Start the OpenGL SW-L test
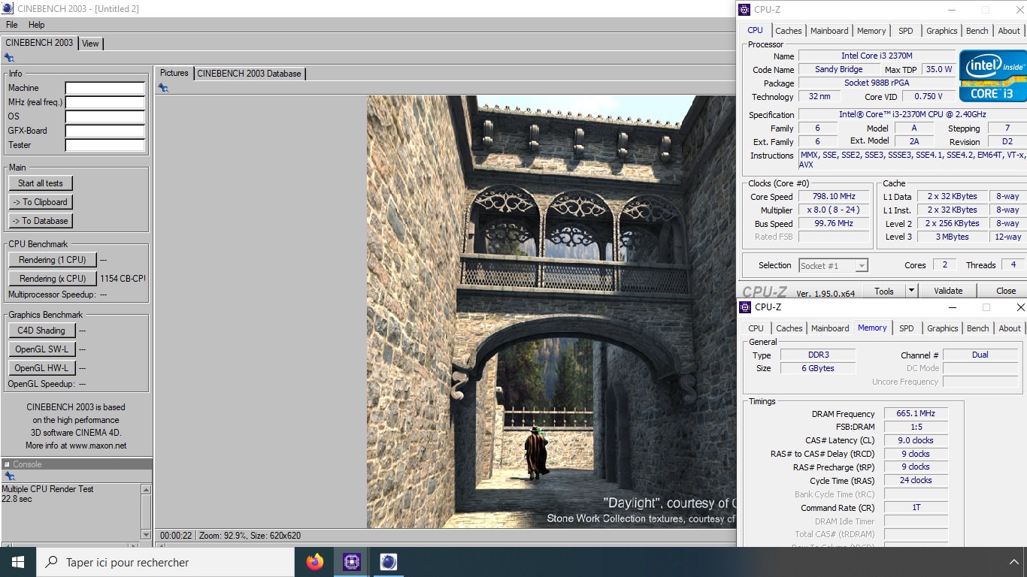Image resolution: width=1027 pixels, height=577 pixels. click(x=41, y=349)
